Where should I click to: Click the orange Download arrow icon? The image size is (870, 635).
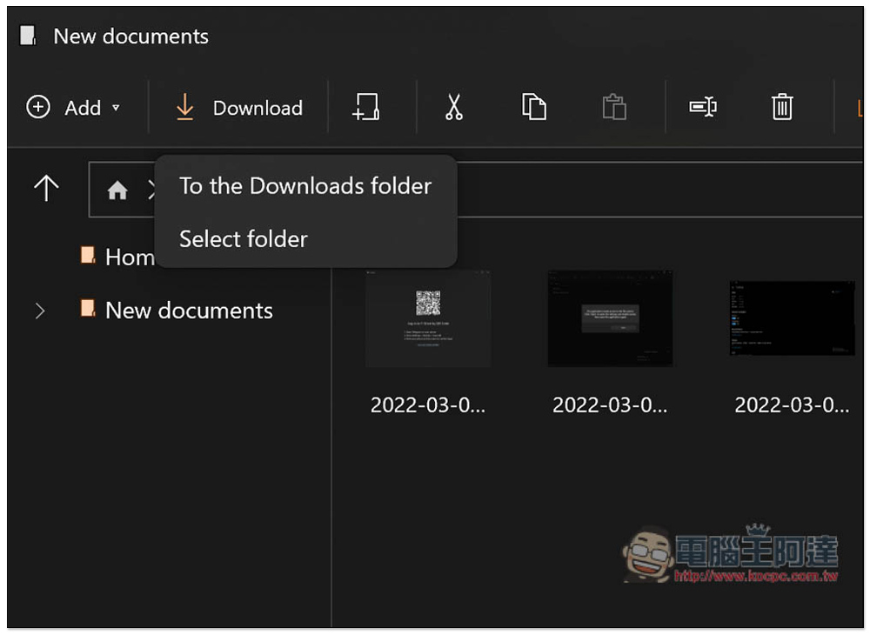184,107
